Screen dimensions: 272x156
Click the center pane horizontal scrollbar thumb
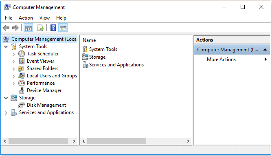[116, 141]
